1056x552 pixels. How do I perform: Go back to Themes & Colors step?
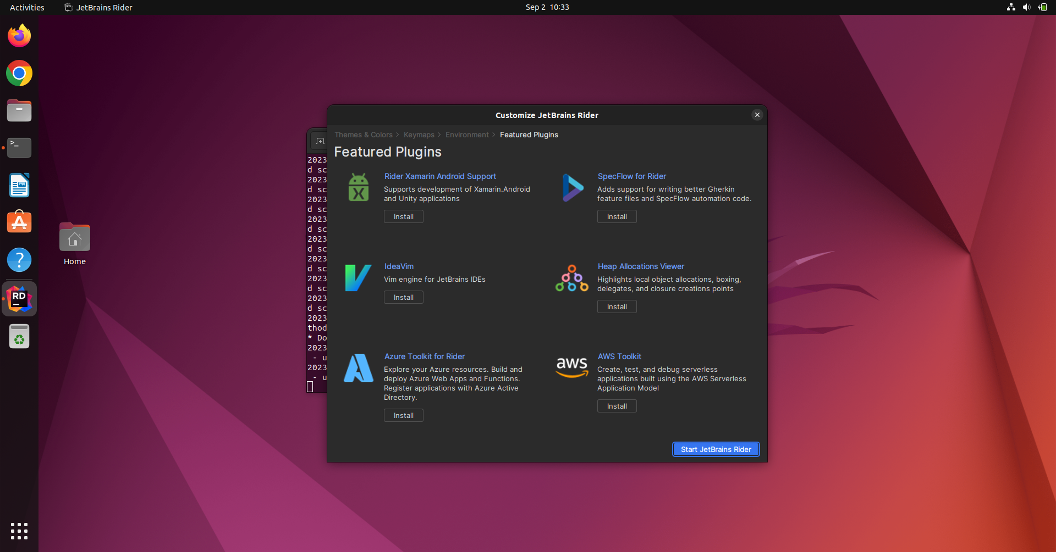(x=364, y=135)
